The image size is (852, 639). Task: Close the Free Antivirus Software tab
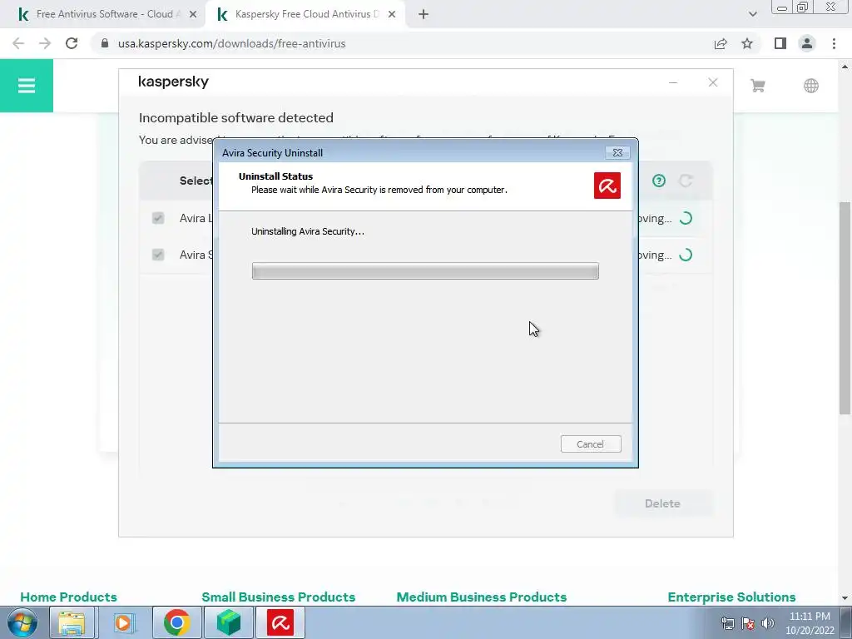coord(193,15)
